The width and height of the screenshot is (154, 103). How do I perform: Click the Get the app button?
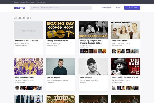pos(132,8)
